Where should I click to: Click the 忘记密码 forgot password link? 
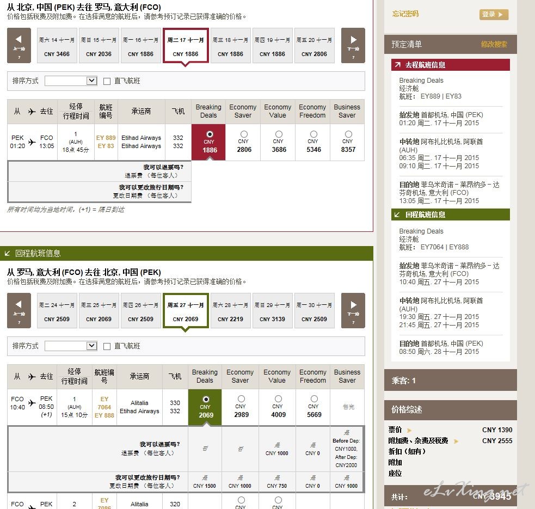(405, 14)
